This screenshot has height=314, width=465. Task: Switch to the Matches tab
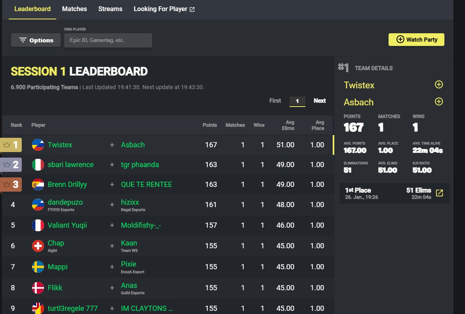tap(74, 9)
